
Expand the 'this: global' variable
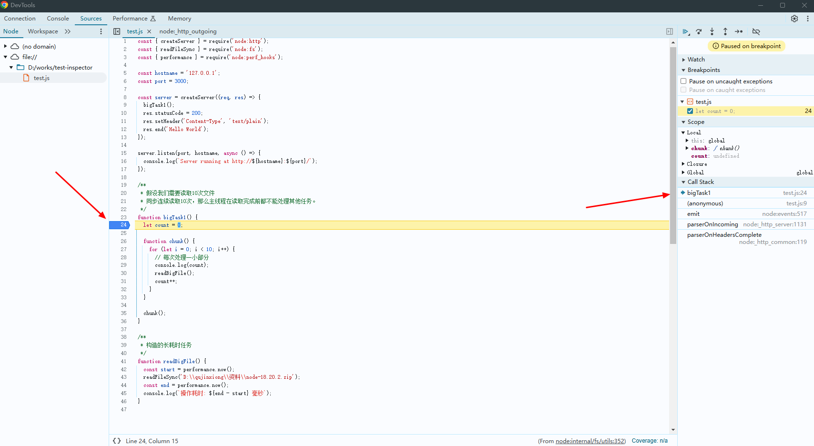point(687,141)
